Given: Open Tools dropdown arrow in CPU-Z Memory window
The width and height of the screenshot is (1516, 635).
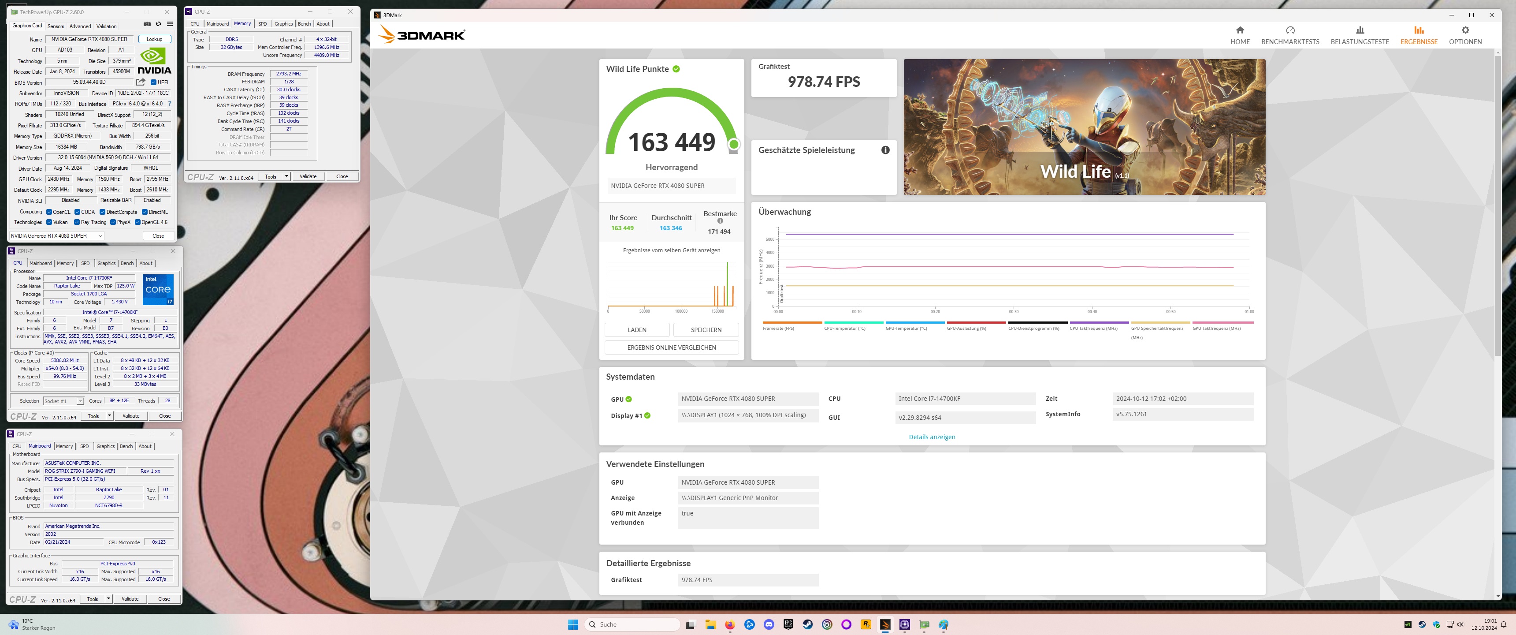Looking at the screenshot, I should (286, 176).
